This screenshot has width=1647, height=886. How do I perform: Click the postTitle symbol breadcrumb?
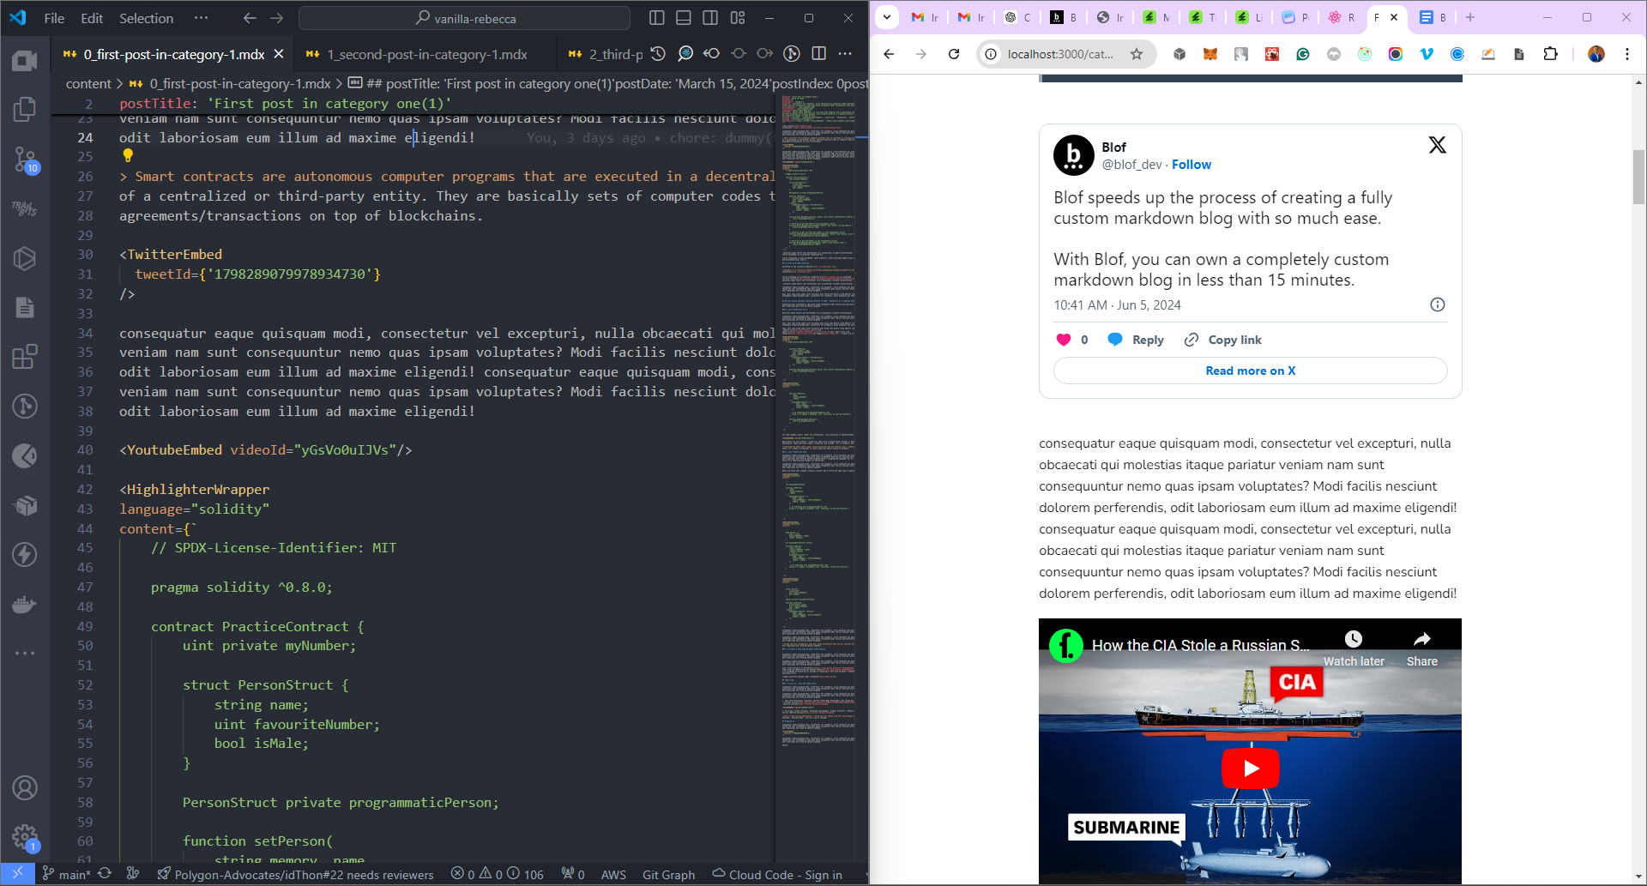pos(609,83)
